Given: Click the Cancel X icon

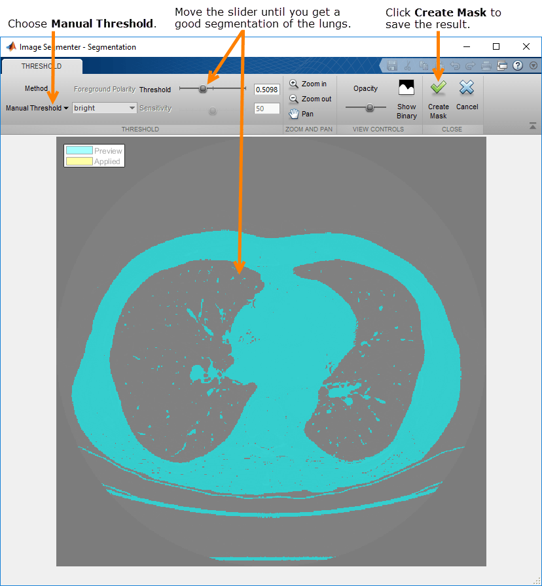Looking at the screenshot, I should coord(467,88).
